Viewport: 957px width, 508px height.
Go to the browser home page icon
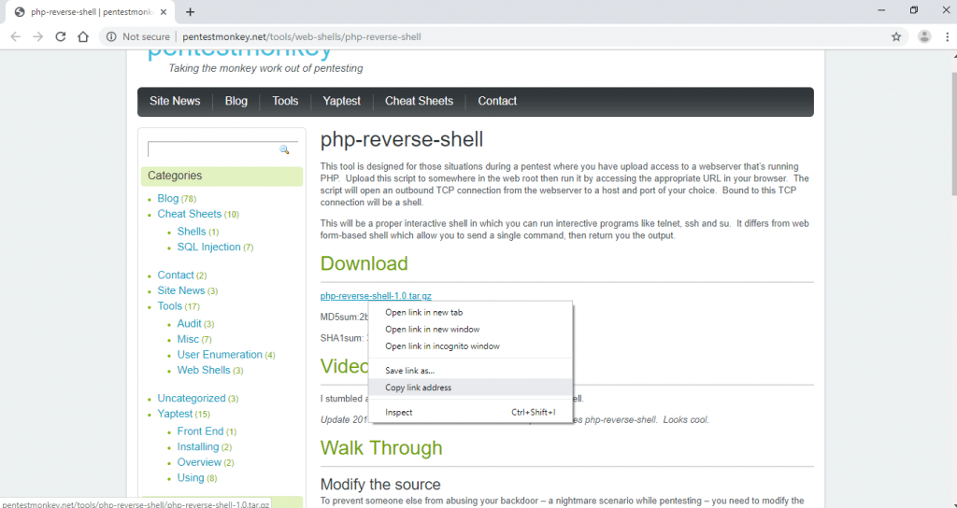pyautogui.click(x=83, y=36)
